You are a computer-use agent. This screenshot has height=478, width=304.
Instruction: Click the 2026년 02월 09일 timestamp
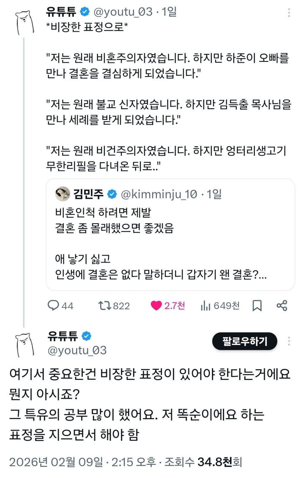click(56, 462)
